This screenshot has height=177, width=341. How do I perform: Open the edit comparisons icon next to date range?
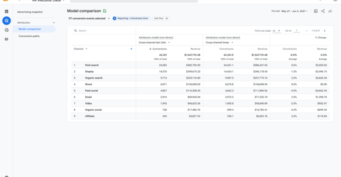click(316, 11)
